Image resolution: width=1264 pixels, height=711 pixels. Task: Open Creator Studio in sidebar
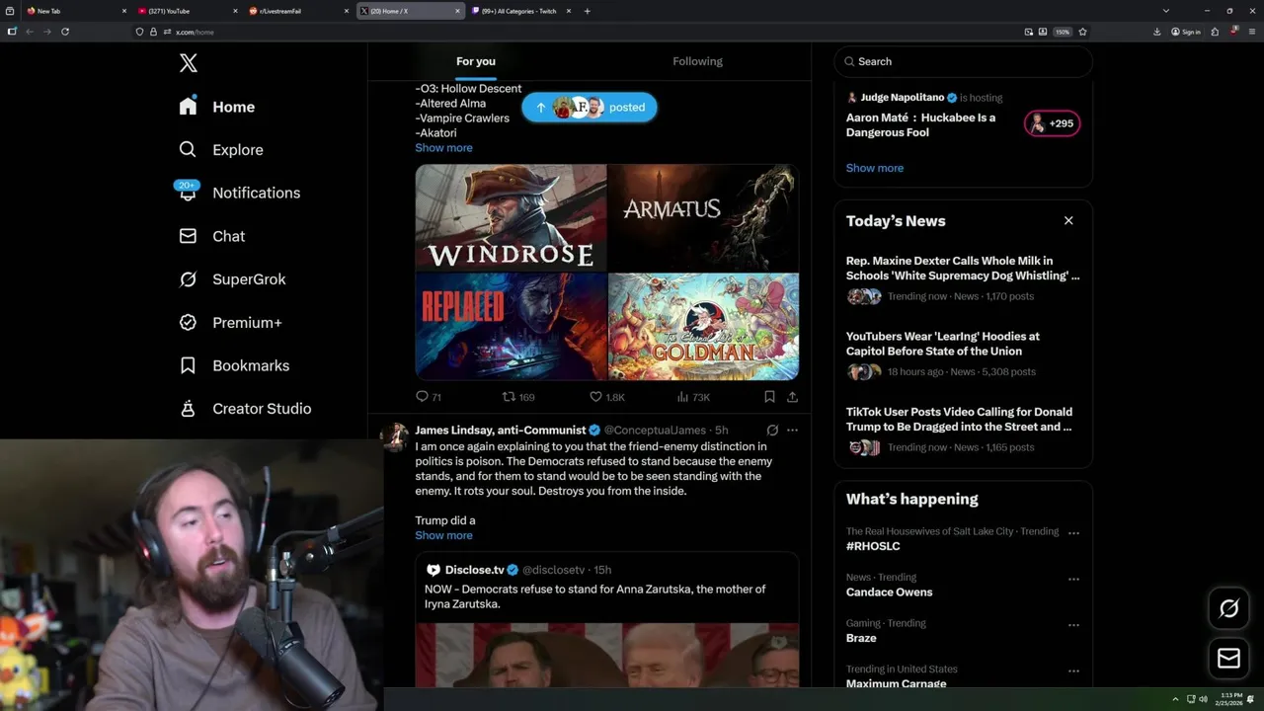[245, 409]
